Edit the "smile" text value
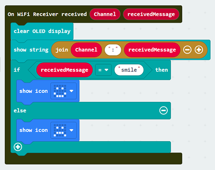 click(x=129, y=70)
